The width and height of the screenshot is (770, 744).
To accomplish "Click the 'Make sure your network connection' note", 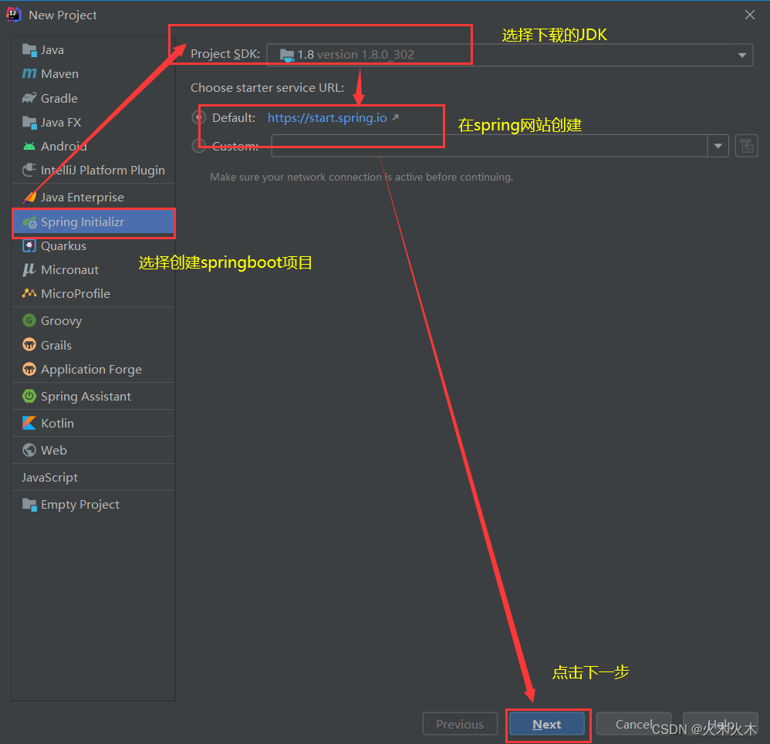I will 361,177.
